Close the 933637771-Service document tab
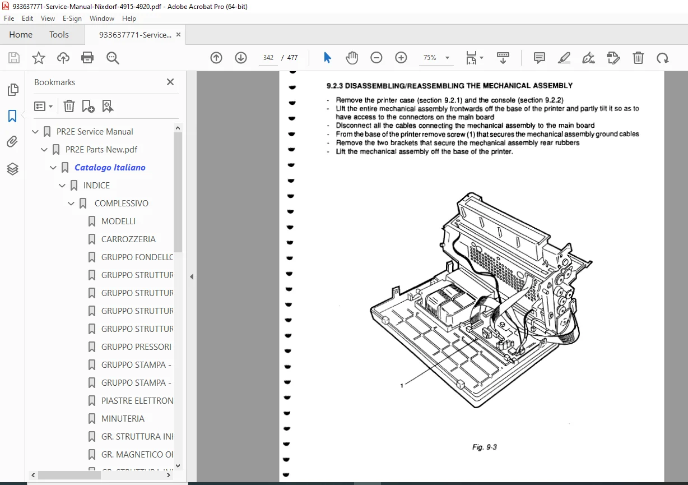The width and height of the screenshot is (688, 485). 179,34
